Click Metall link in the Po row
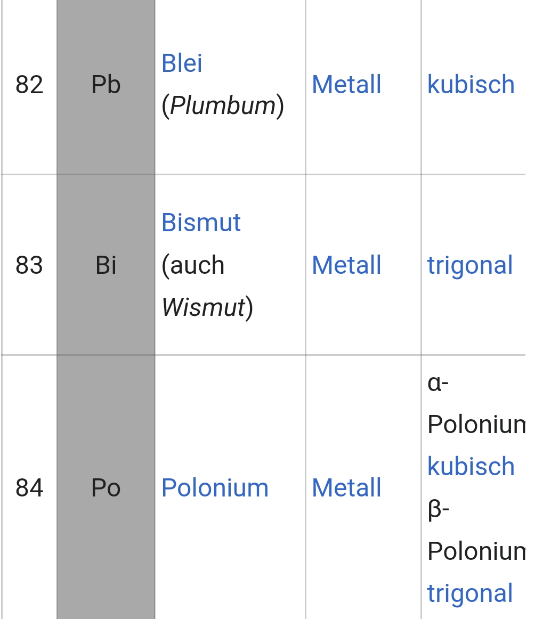The image size is (551, 619). 346,487
